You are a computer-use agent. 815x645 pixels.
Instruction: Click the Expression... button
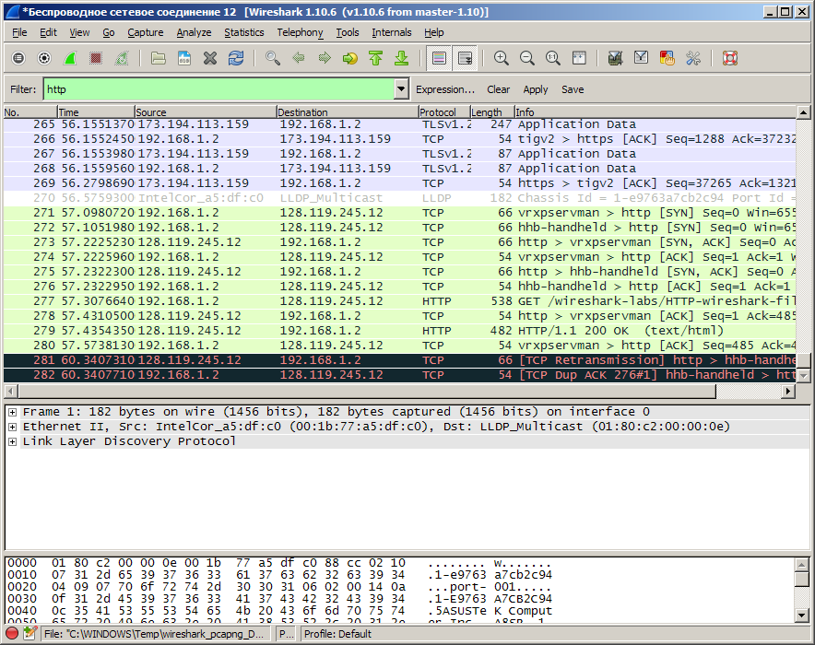(445, 90)
